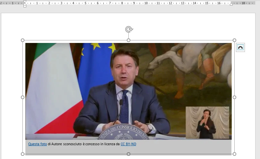This screenshot has height=159, width=260.
Task: Click the first-line indent marker on the ruler
Action: tap(25, 2)
